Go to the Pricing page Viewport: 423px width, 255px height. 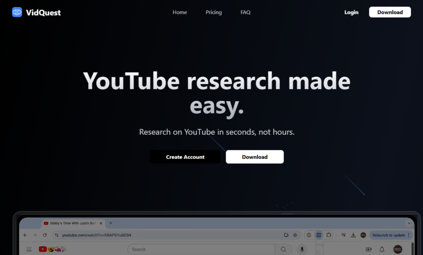coord(214,12)
